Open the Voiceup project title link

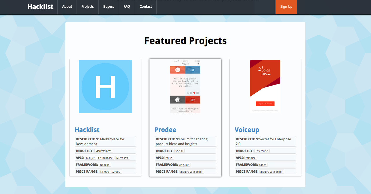click(247, 130)
